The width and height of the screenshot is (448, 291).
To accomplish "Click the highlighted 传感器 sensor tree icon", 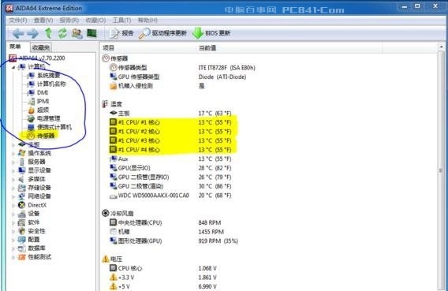I will pos(31,136).
